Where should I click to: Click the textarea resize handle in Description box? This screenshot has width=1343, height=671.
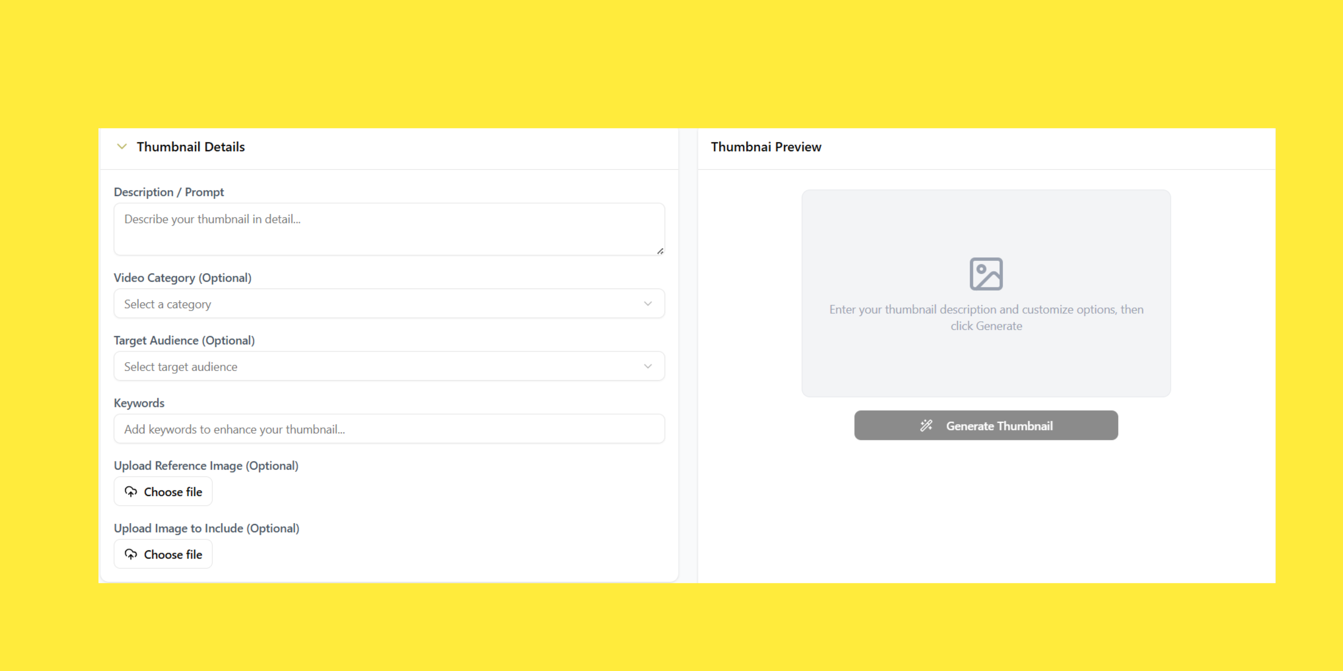pyautogui.click(x=660, y=251)
